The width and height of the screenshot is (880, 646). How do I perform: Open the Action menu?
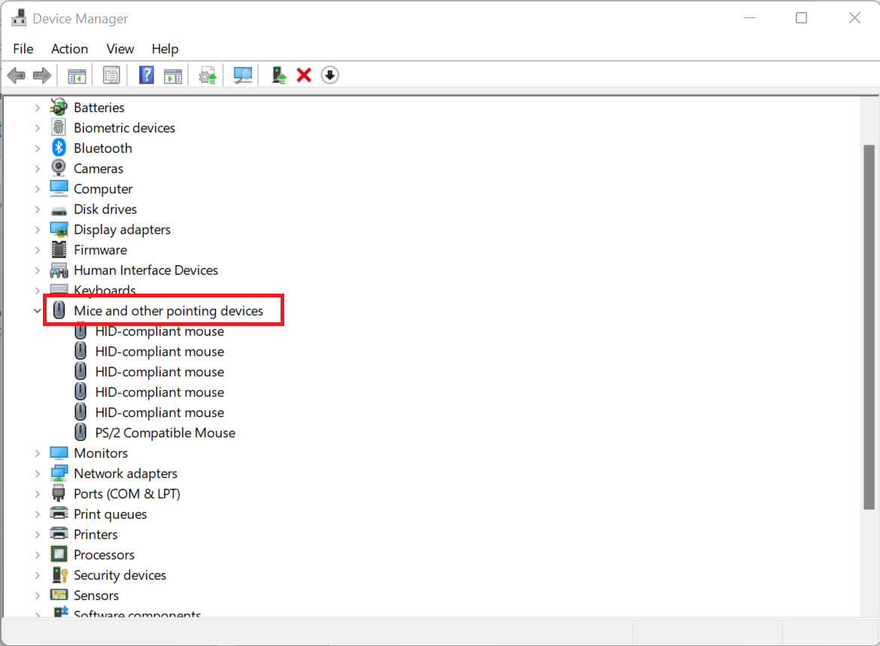(69, 49)
